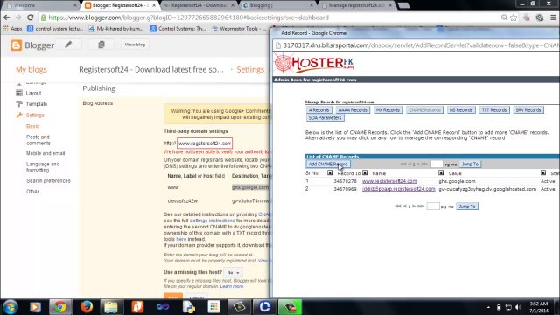Screen dimensions: 560x315
Task: Switch to Registersoft24 - Download tab
Action: click(x=199, y=5)
